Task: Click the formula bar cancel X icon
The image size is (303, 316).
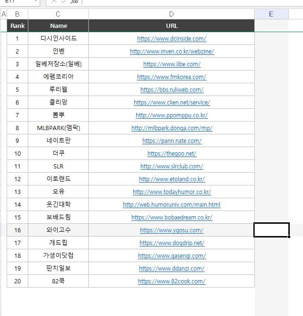Action: 54,2
